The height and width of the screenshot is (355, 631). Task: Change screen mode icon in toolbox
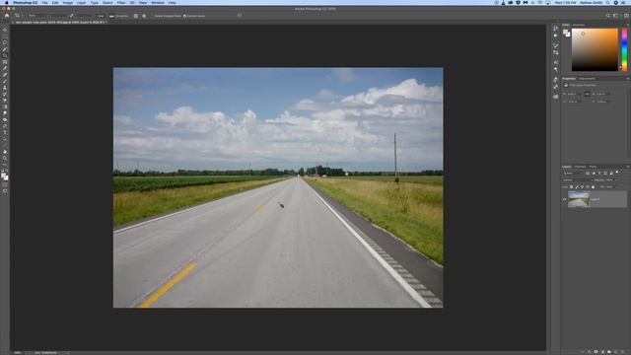(x=5, y=191)
